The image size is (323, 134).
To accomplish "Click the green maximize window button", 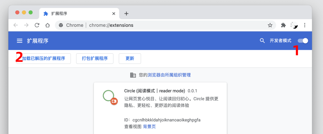I will [x=31, y=12].
